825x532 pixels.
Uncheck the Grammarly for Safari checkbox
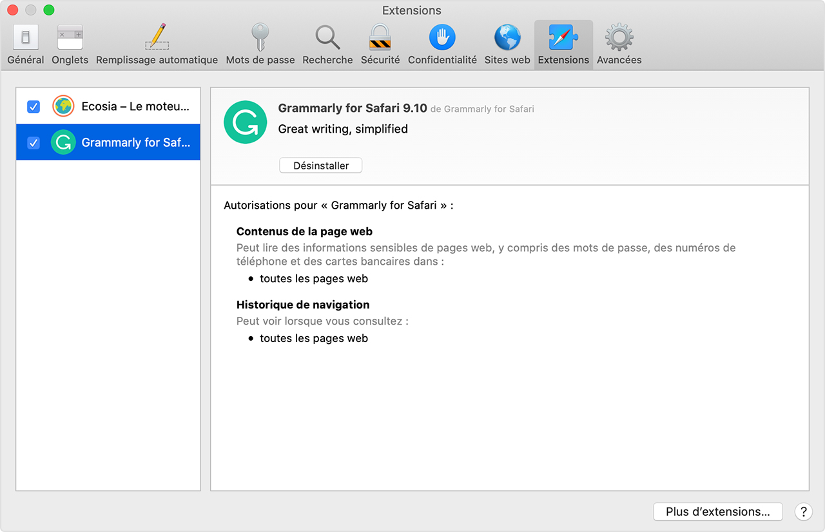point(34,142)
